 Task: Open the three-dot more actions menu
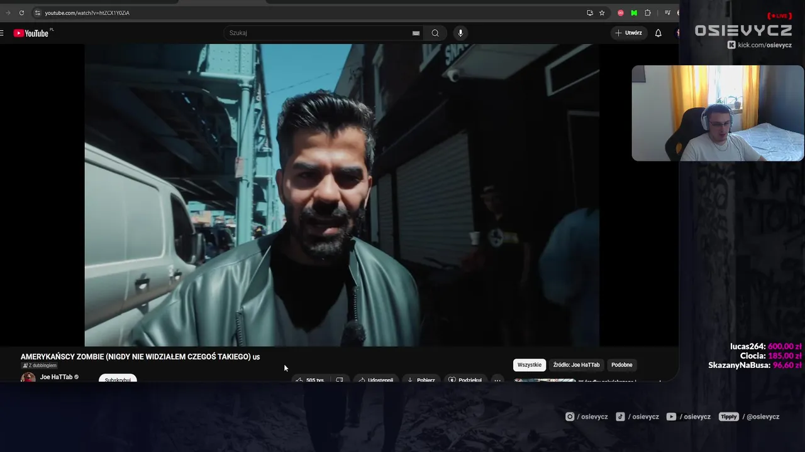click(497, 379)
